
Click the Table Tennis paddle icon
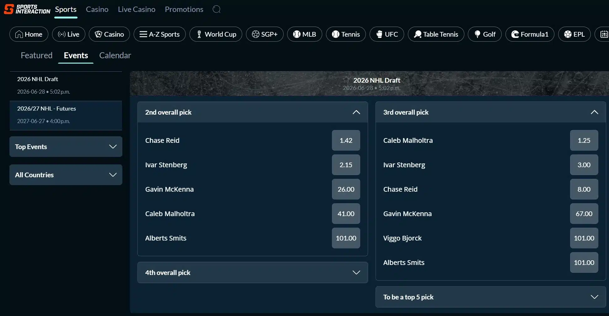pyautogui.click(x=418, y=34)
